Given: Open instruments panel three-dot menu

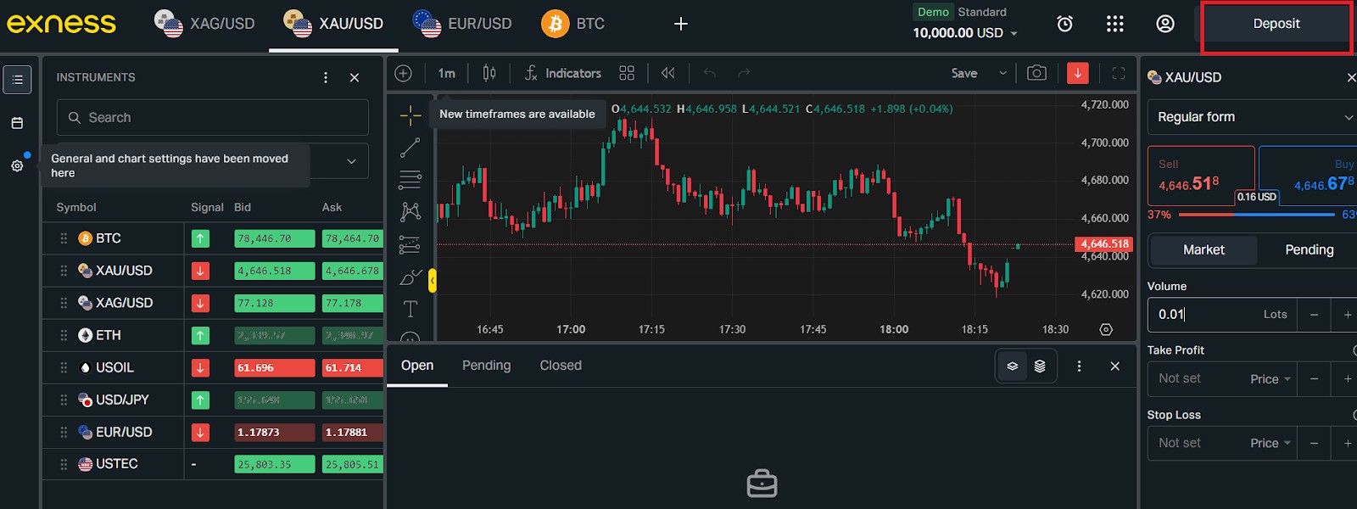Looking at the screenshot, I should pos(326,77).
